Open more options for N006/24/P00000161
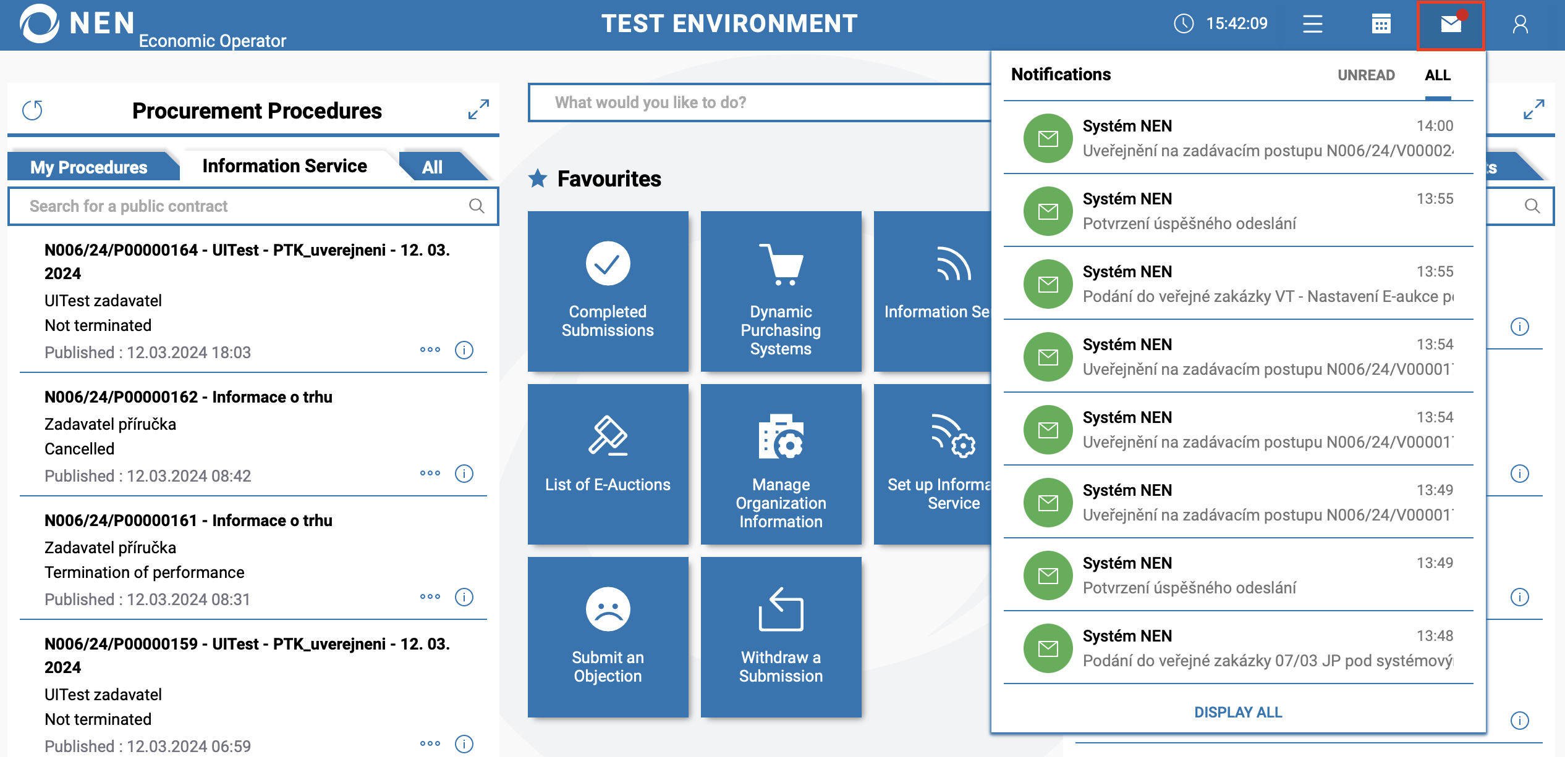The width and height of the screenshot is (1565, 757). click(x=430, y=597)
